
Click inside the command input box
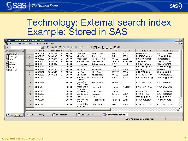click(x=26, y=47)
